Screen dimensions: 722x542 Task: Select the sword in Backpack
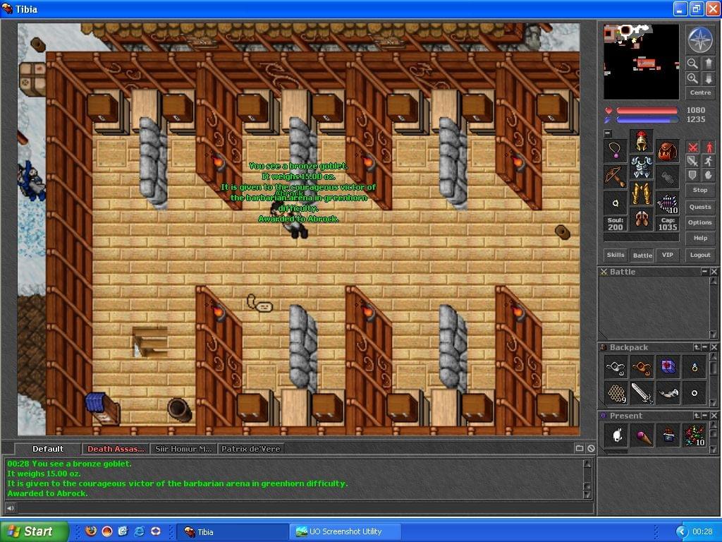[642, 393]
